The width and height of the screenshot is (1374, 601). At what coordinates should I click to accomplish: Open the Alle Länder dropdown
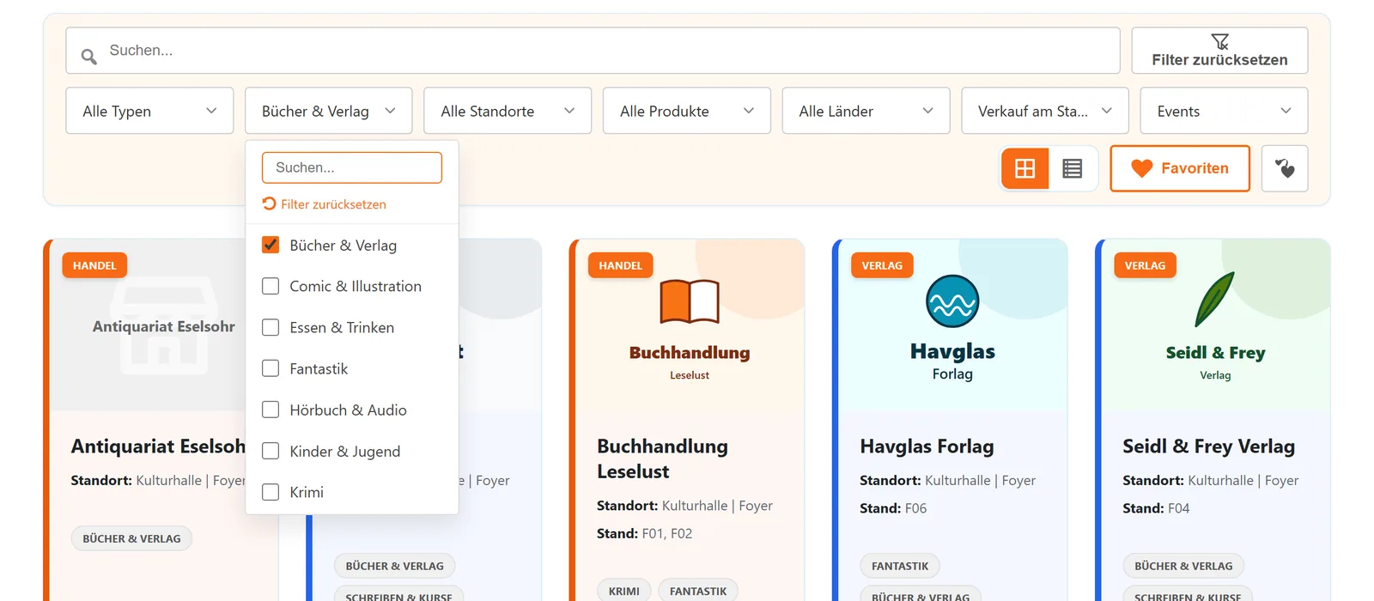(x=866, y=111)
